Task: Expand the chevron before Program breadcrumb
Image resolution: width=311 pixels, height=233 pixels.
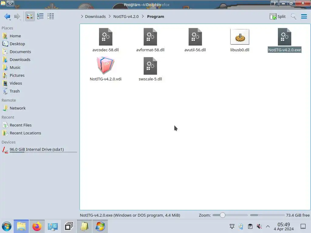Action: pos(143,16)
